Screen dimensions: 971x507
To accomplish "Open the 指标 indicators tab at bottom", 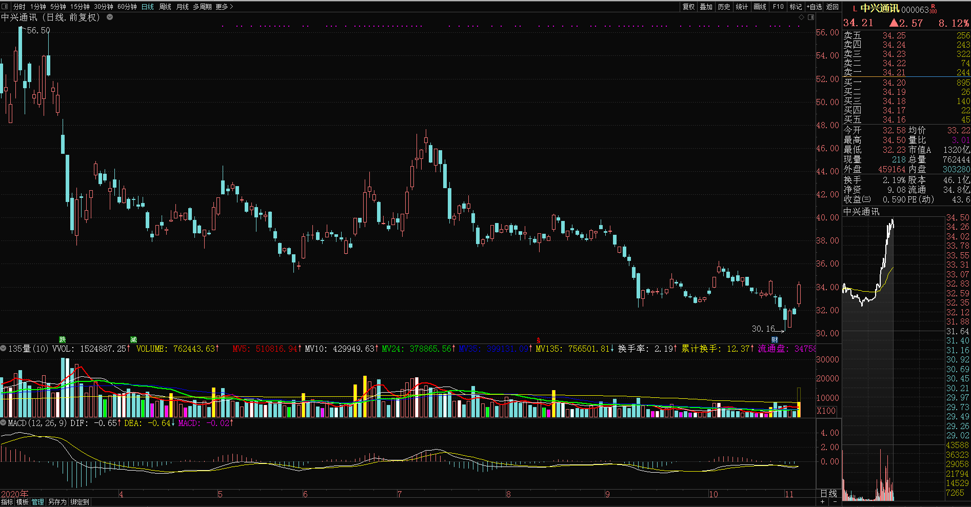I will 7,502.
